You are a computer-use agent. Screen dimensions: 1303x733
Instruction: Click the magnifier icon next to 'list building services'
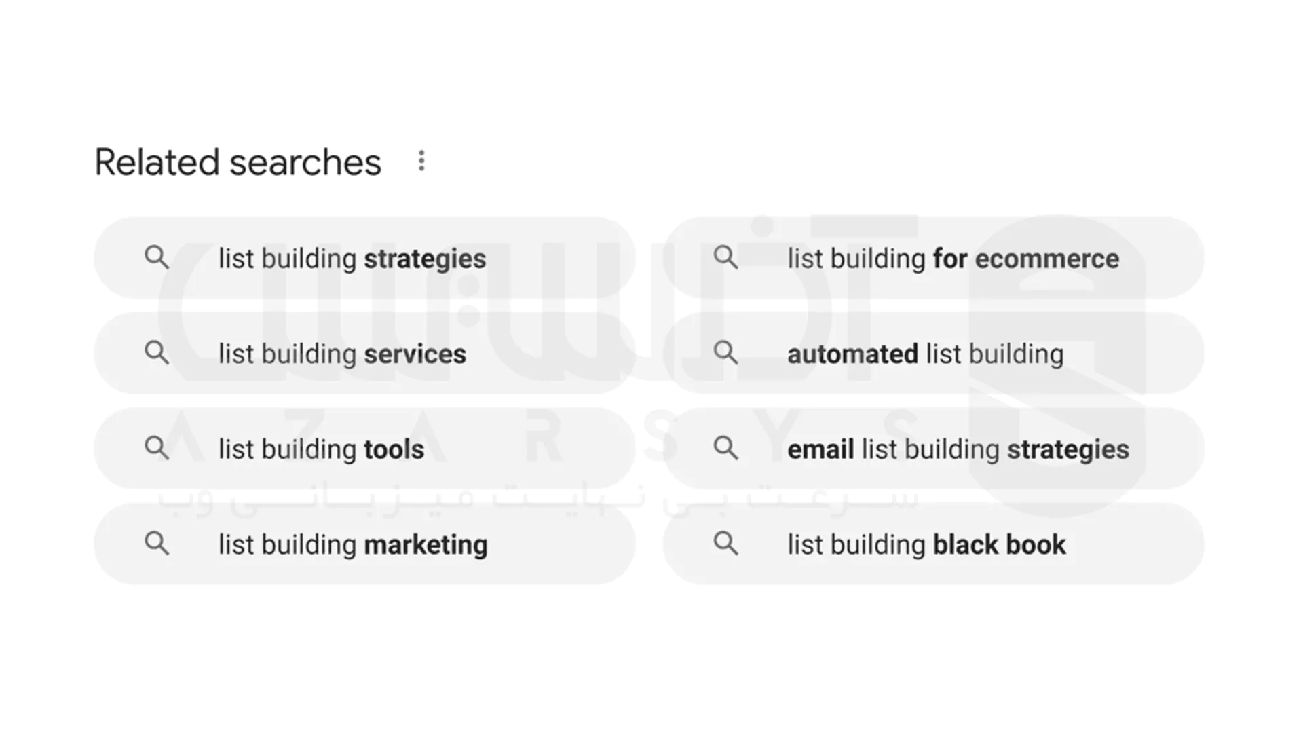click(x=157, y=353)
